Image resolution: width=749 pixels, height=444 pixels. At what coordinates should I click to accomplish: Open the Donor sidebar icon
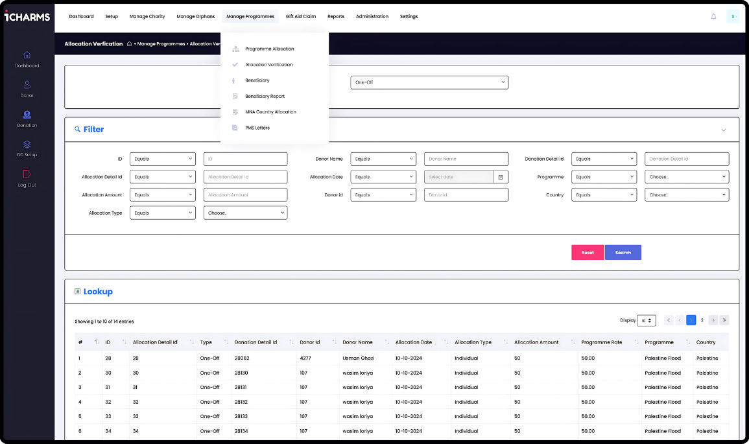coord(27,84)
